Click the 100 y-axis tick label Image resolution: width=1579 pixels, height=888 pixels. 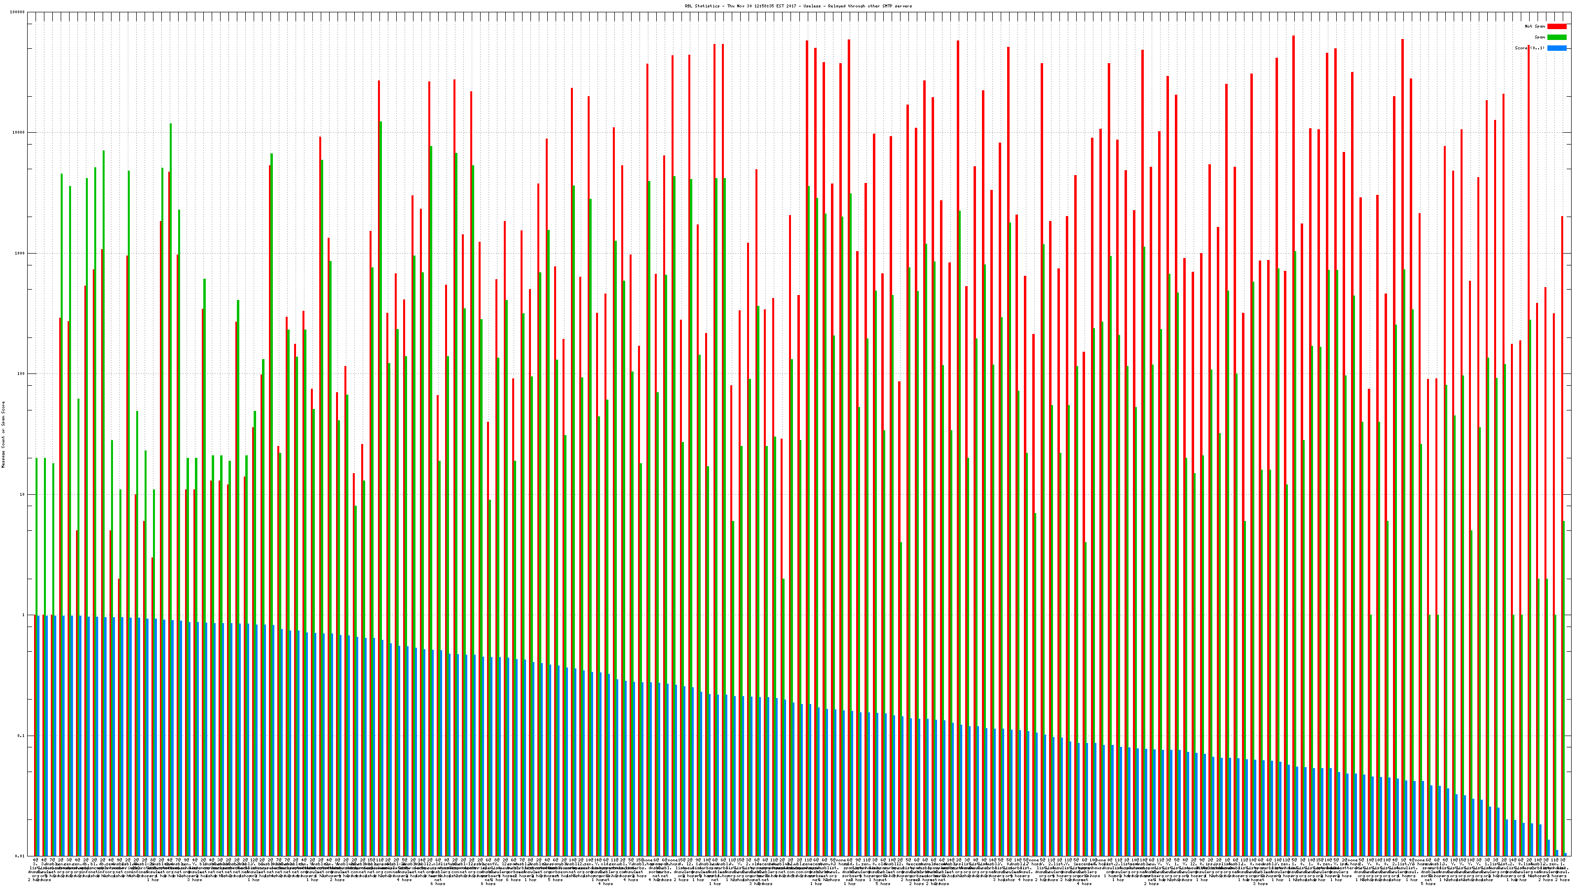21,374
